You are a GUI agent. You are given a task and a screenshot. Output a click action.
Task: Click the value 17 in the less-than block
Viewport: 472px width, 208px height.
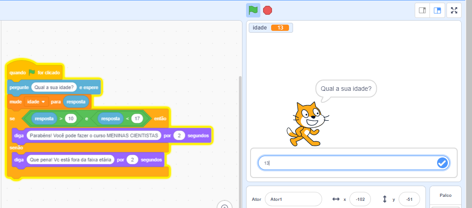pyautogui.click(x=137, y=119)
